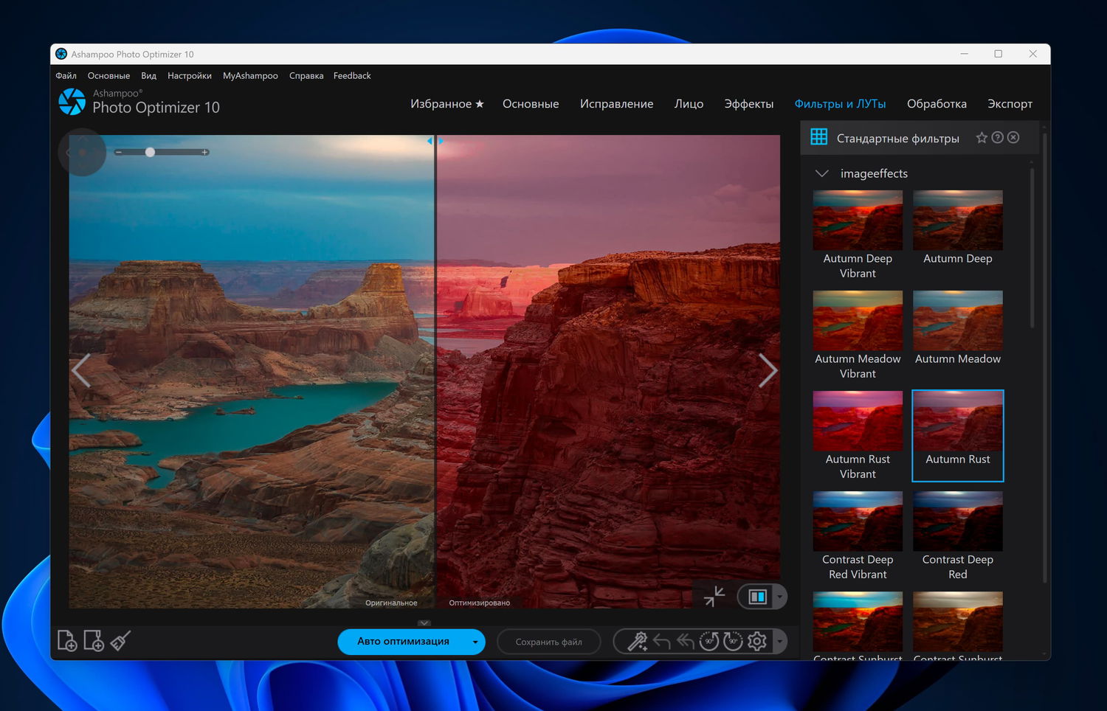The width and height of the screenshot is (1107, 711).
Task: Open settings gear in the bottom toolbar
Action: tap(757, 642)
